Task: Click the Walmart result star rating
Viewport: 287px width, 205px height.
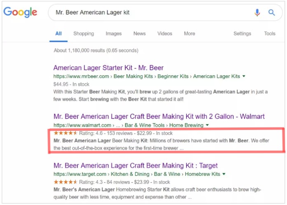Action: coord(65,133)
